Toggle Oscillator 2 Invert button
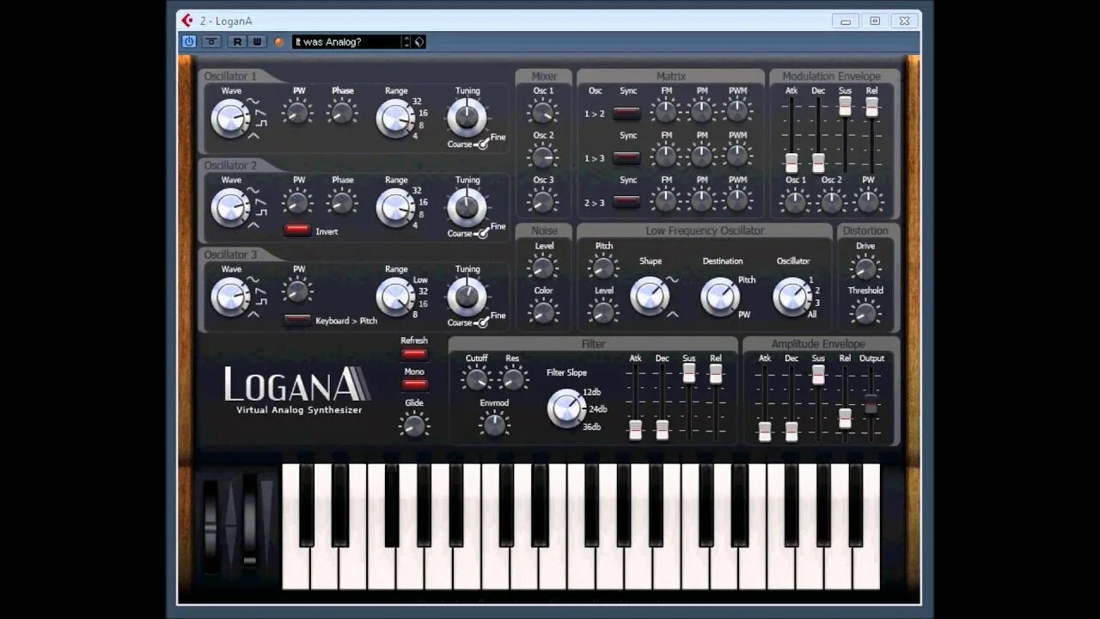 pos(297,230)
